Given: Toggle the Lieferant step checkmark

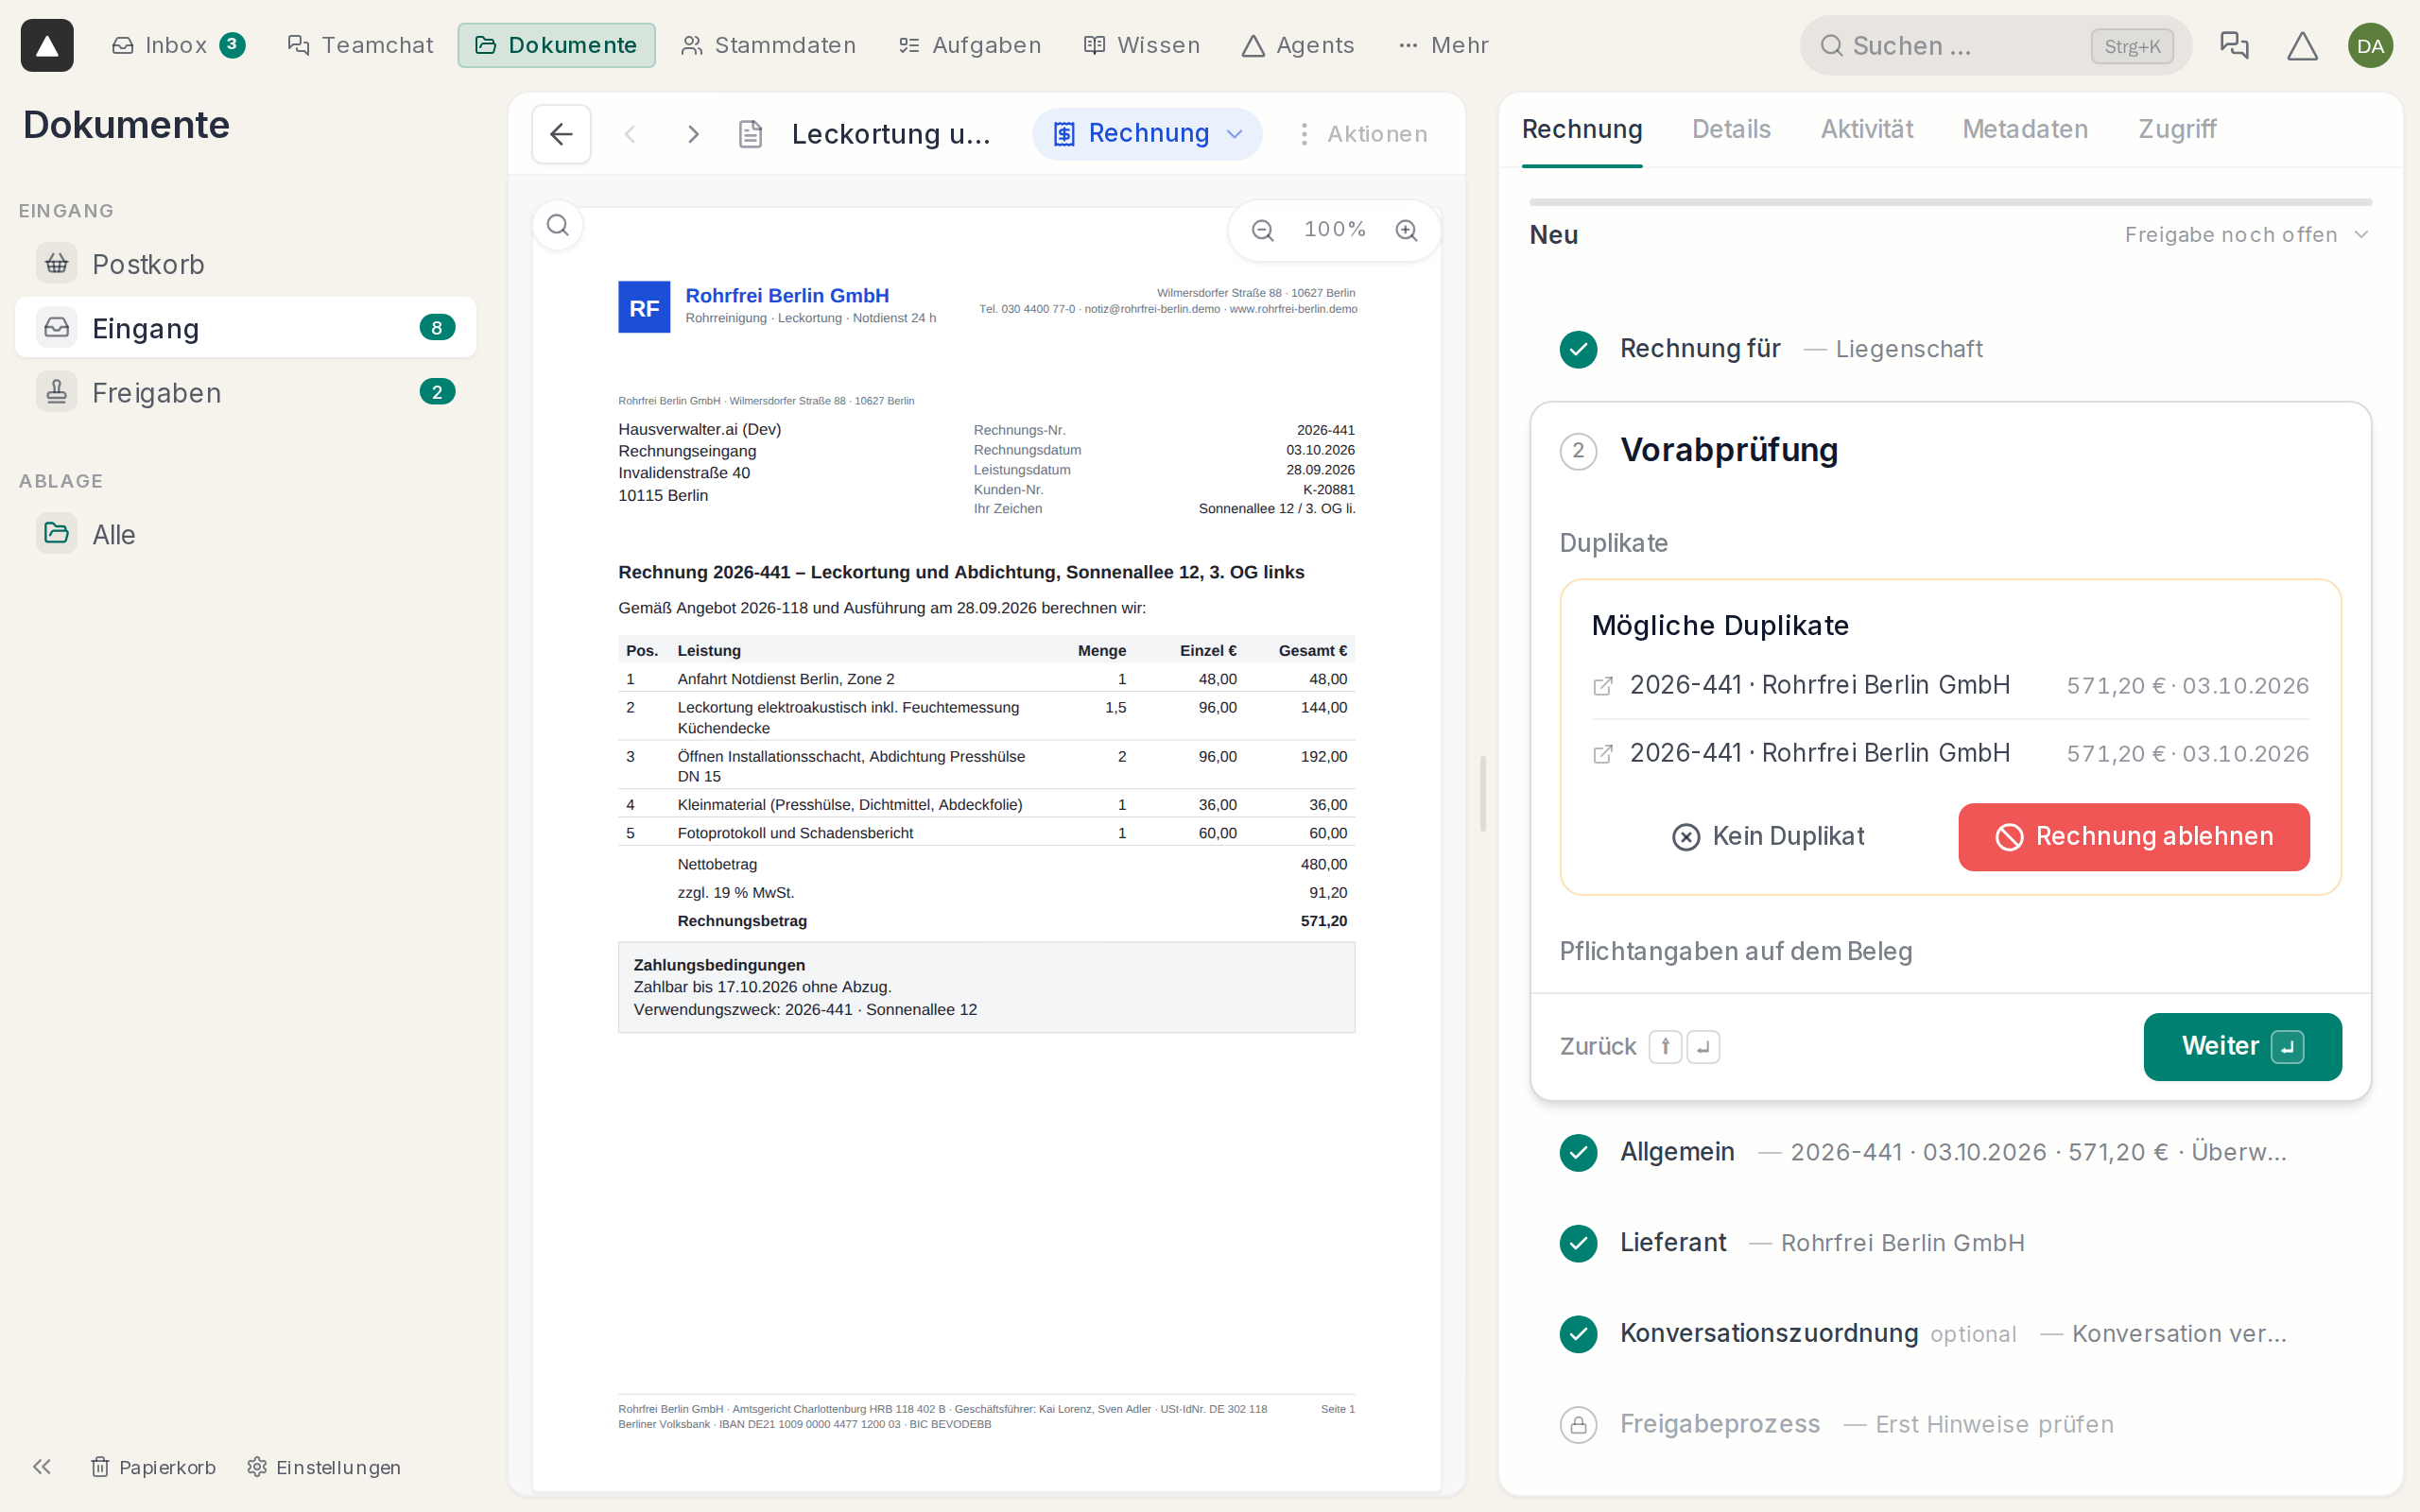Looking at the screenshot, I should click(1578, 1243).
